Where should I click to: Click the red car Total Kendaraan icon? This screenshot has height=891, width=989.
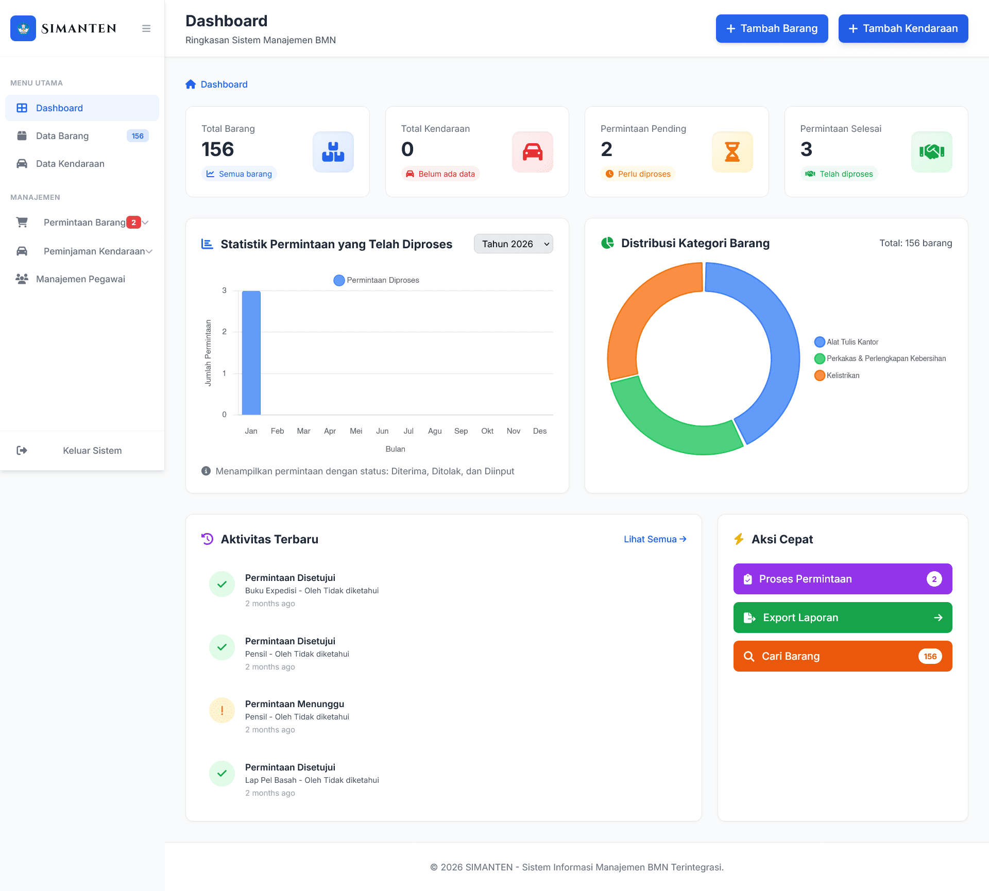pos(532,152)
